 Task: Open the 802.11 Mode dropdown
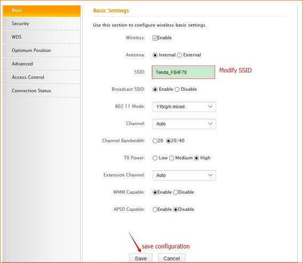pyautogui.click(x=184, y=107)
